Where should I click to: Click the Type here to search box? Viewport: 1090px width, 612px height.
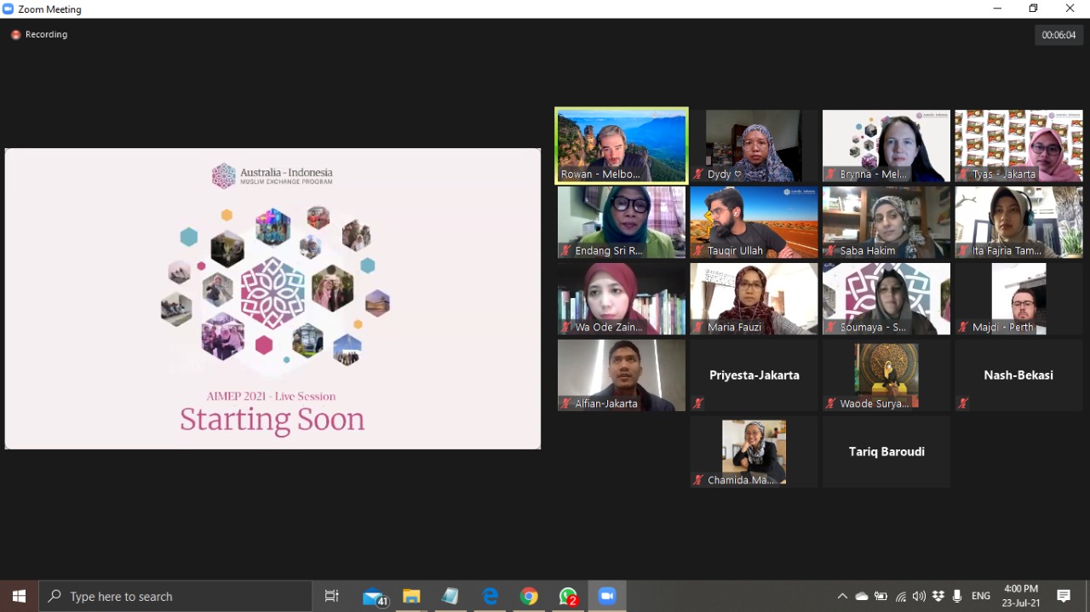pyautogui.click(x=175, y=596)
